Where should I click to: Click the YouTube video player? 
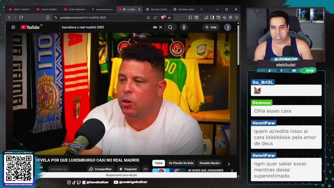pyautogui.click(x=122, y=94)
